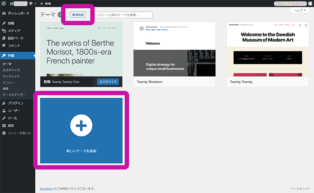Click the WordPress logo icon in admin bar
The image size is (314, 193).
tap(4, 3)
